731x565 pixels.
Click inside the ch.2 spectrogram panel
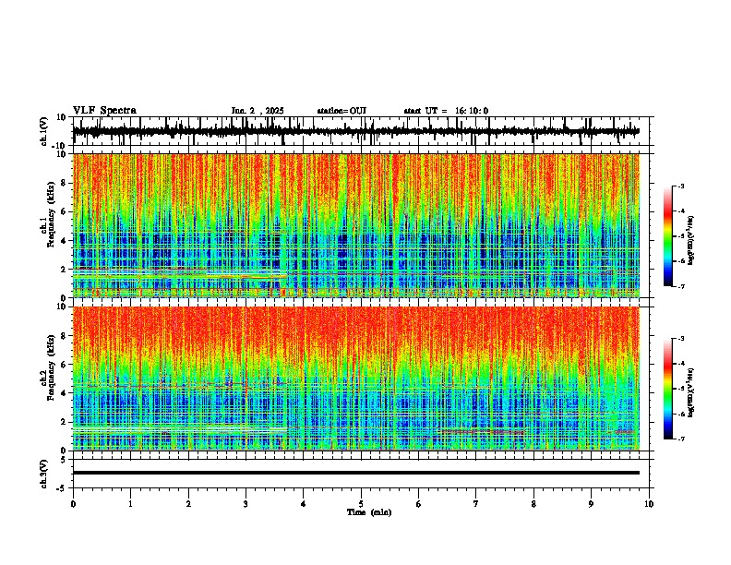356,379
